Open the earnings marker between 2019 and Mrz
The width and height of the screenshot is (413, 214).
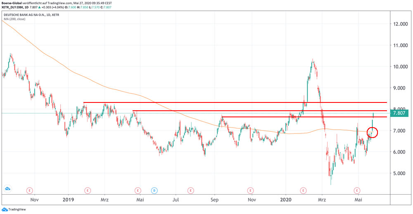(88, 190)
